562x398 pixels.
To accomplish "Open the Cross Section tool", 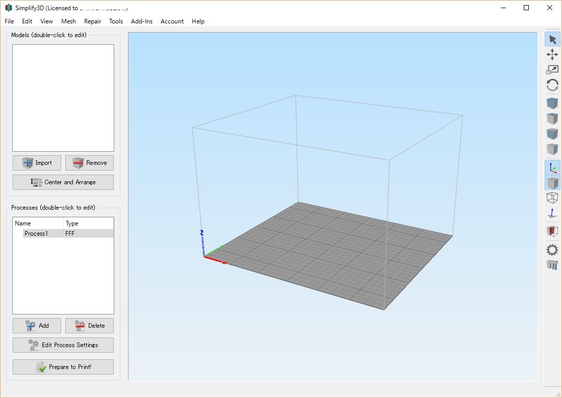I will (552, 231).
